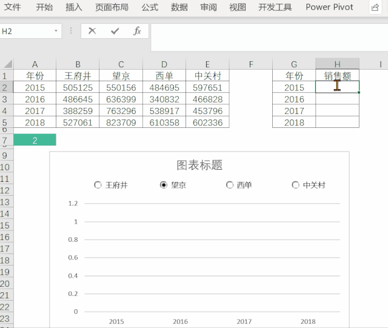Click the 1.2 vertical axis label
Screen dimensions: 388x328
click(73, 204)
